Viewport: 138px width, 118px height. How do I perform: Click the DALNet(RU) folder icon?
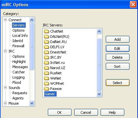47,37
